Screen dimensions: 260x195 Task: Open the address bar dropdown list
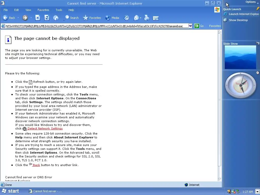point(190,26)
